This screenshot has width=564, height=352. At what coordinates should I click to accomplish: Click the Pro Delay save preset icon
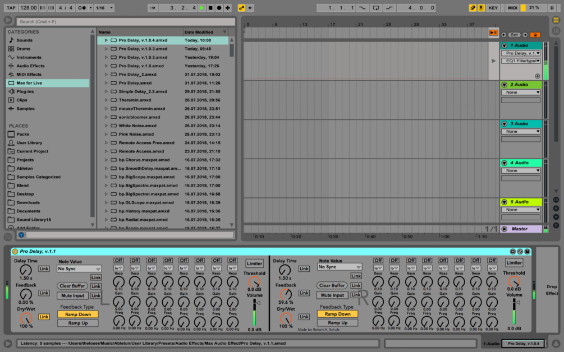(x=527, y=252)
